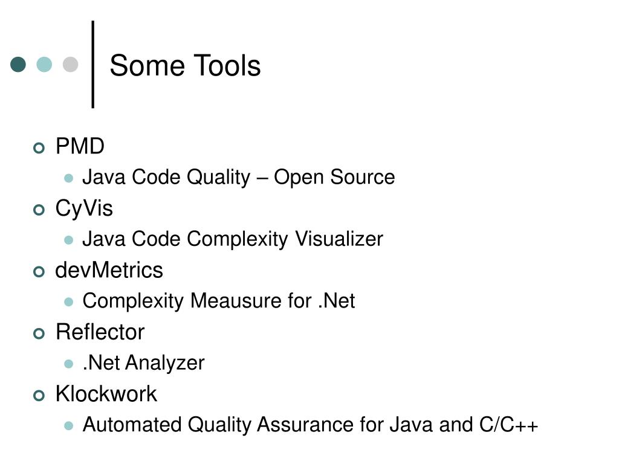
Task: Click the gray circle in header
Action: click(x=70, y=64)
